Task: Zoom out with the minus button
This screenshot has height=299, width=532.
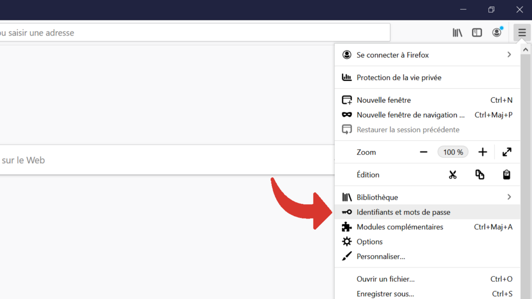Action: (424, 152)
